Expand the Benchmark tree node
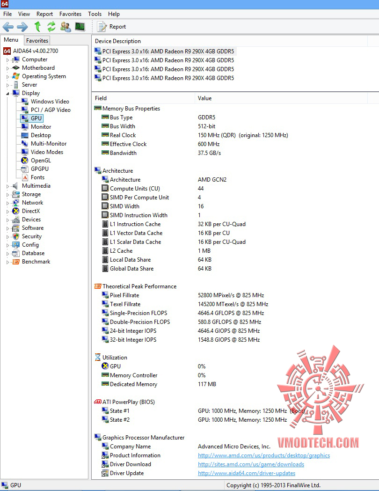 [x=8, y=262]
